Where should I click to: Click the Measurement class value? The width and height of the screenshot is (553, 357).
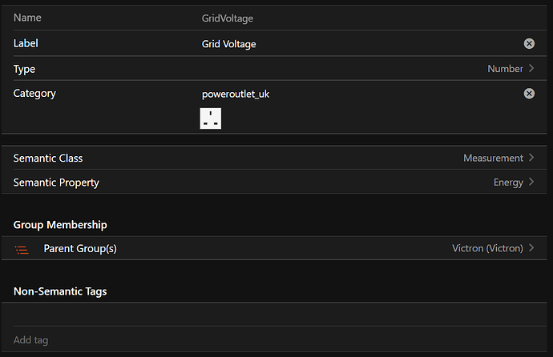coord(493,158)
